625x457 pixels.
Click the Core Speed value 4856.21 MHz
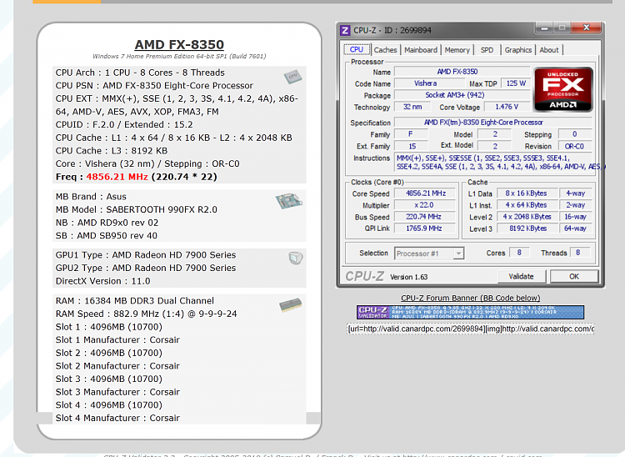(x=426, y=193)
